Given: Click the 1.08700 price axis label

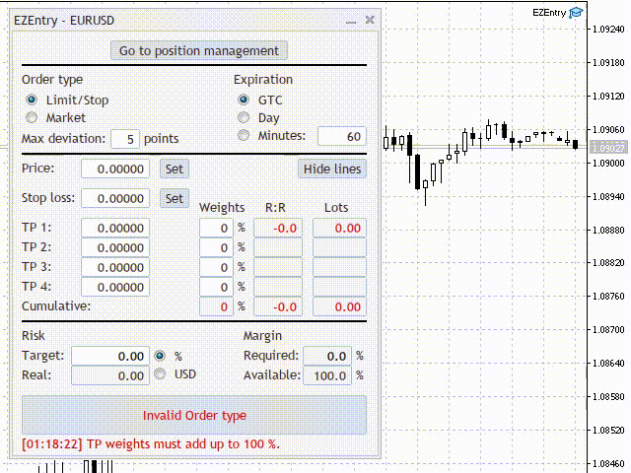Looking at the screenshot, I should 609,330.
